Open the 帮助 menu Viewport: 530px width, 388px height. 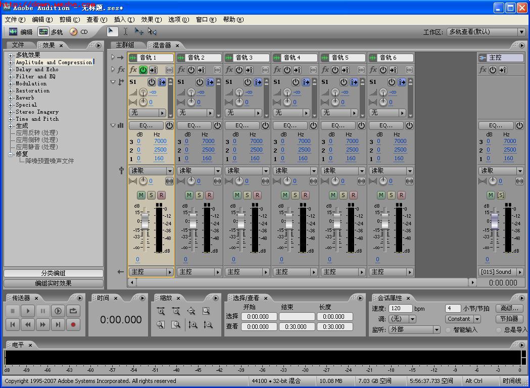tap(233, 20)
